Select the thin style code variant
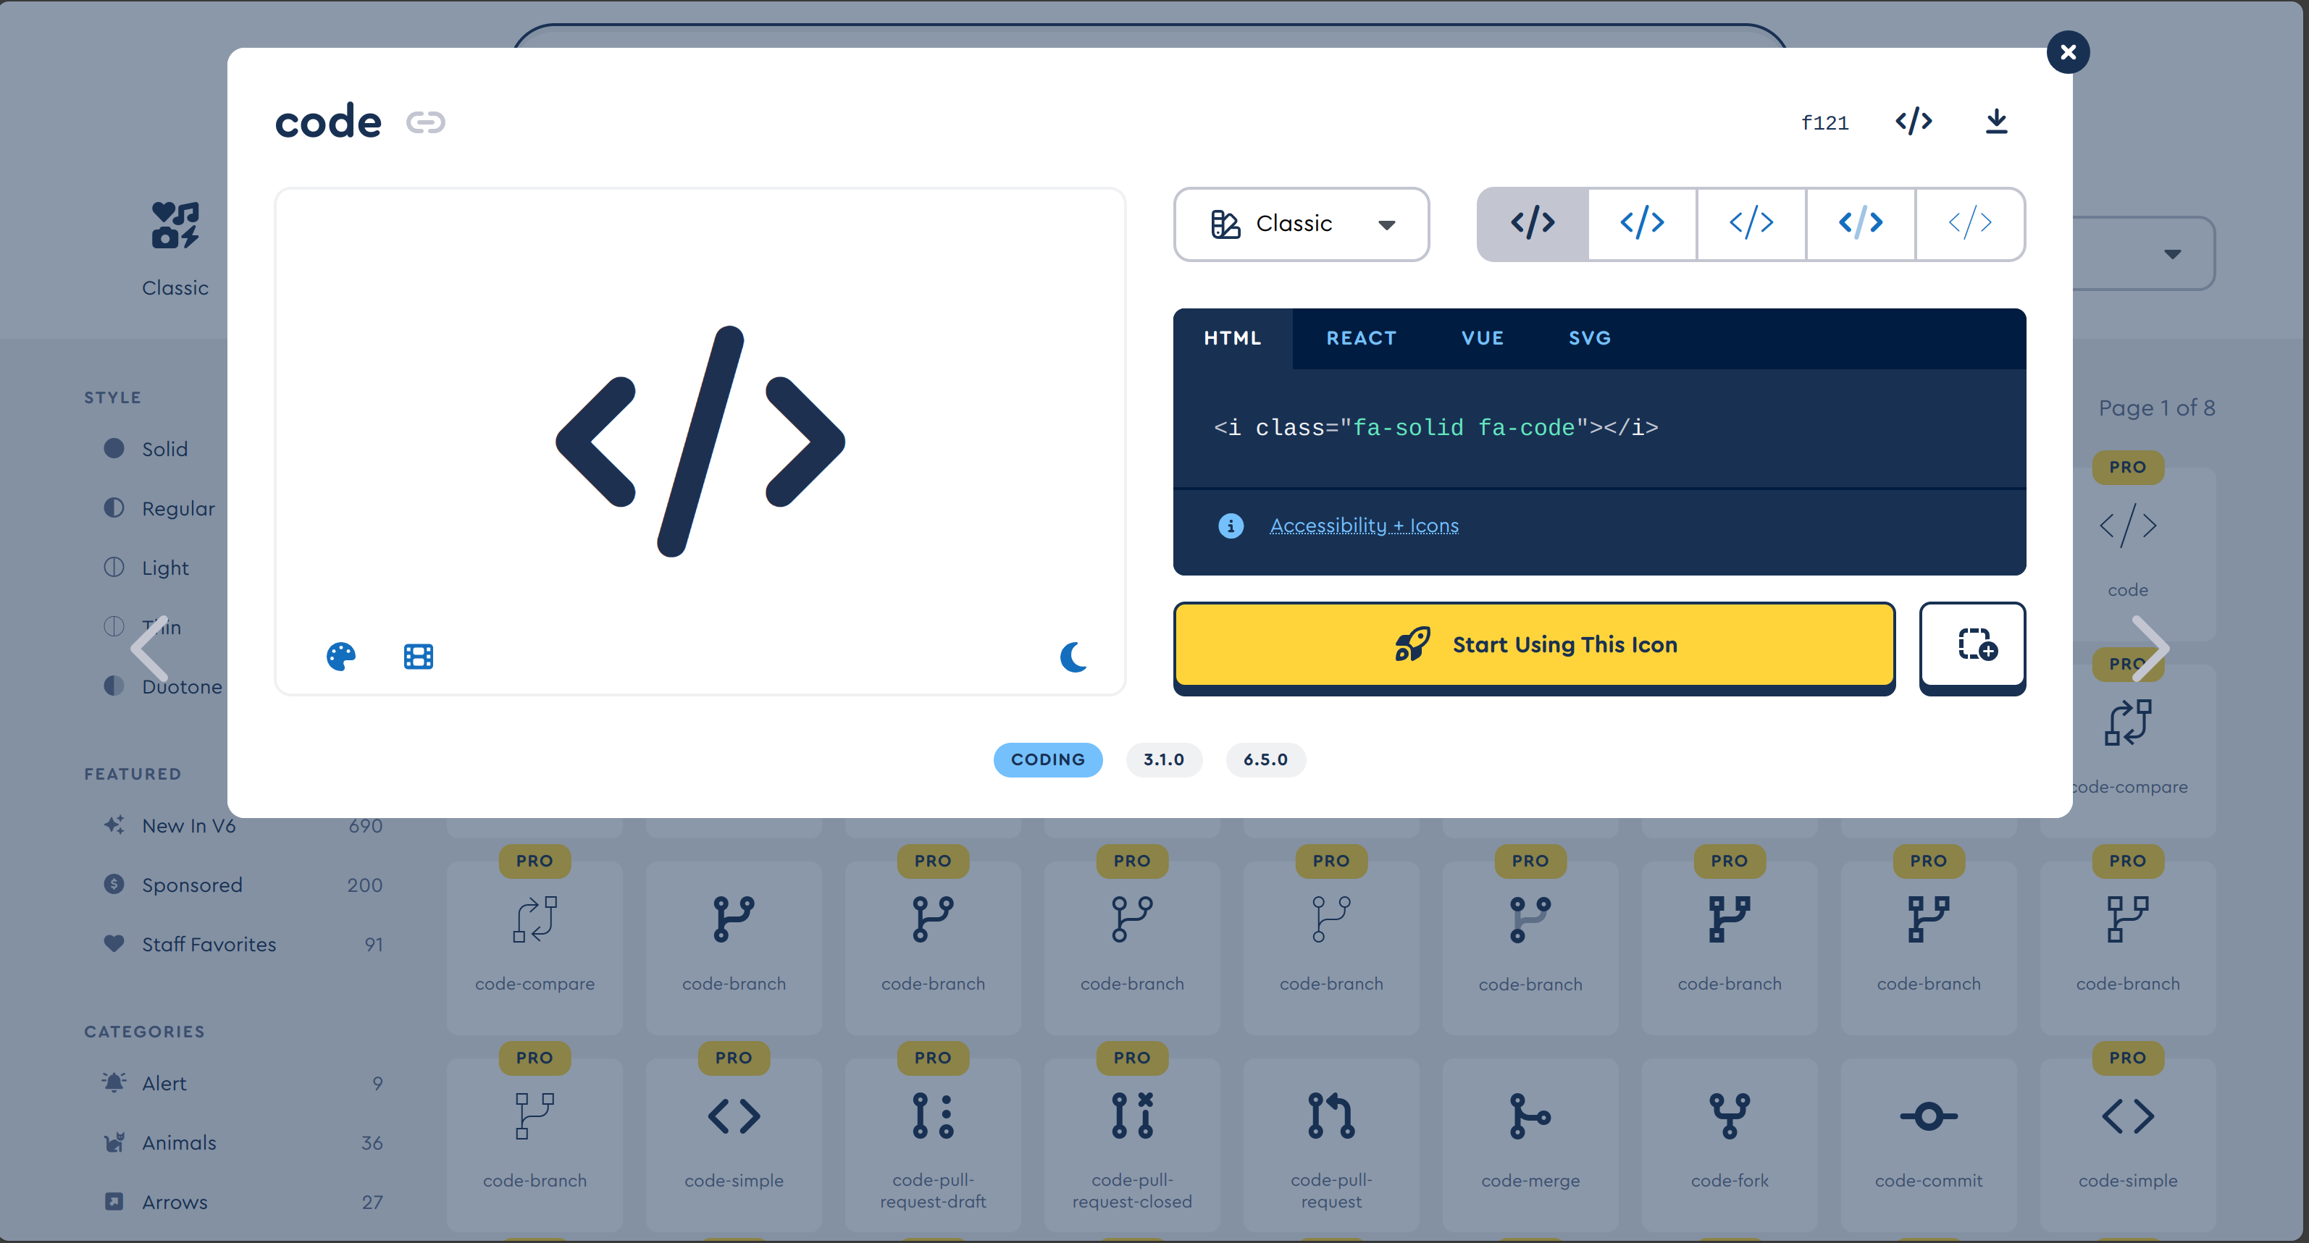The height and width of the screenshot is (1243, 2309). point(1969,223)
